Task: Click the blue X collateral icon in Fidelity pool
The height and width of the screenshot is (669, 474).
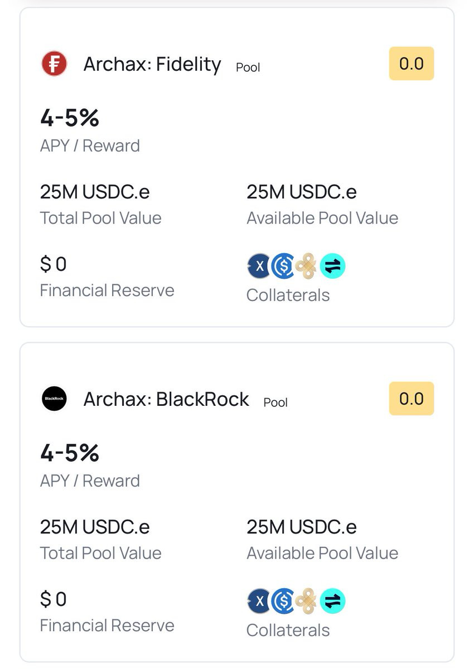Action: [x=259, y=266]
